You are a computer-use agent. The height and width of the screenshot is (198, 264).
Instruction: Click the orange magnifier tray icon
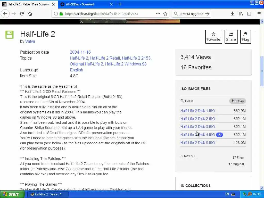pyautogui.click(x=250, y=194)
